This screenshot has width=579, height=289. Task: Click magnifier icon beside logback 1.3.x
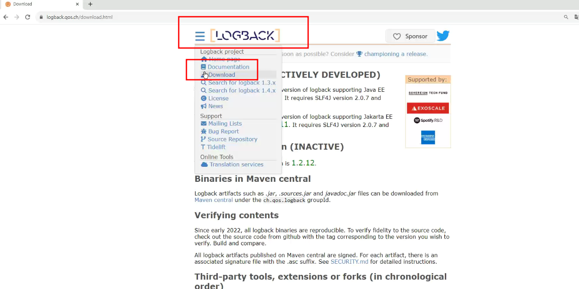204,83
